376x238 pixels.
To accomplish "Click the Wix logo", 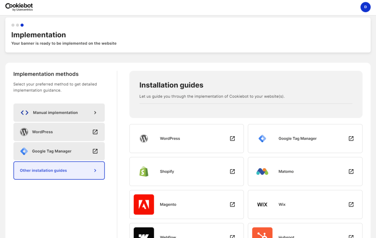I will point(262,205).
